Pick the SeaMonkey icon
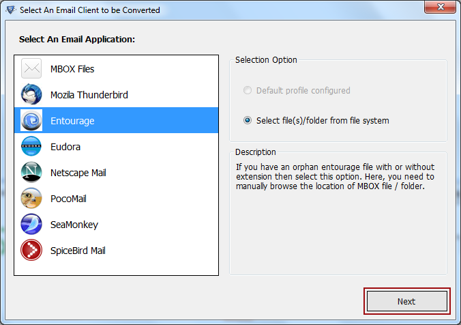The image size is (461, 325). point(31,224)
